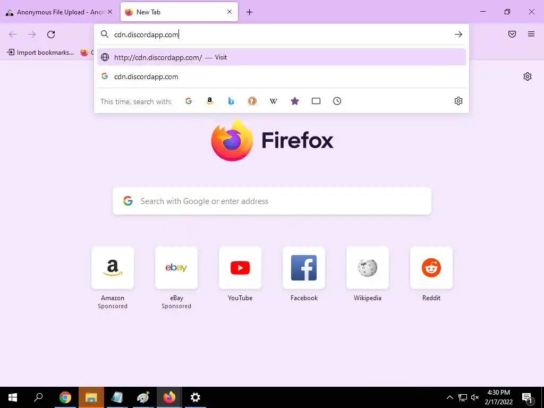Open a new tab with plus button
This screenshot has height=408, width=544.
pyautogui.click(x=250, y=12)
